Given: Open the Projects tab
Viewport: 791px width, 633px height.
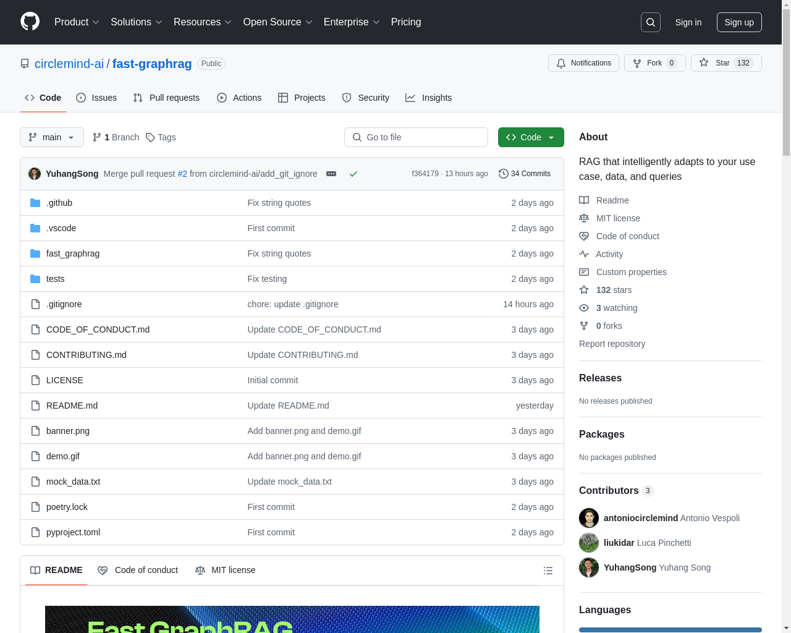Looking at the screenshot, I should click(x=302, y=98).
